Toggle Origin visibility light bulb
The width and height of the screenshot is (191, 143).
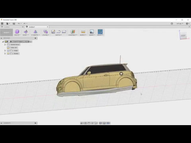[8, 50]
